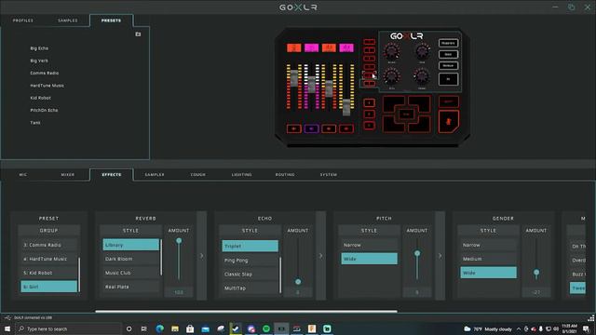Image resolution: width=596 pixels, height=335 pixels.
Task: Open the Mic tab
Action: (x=23, y=175)
